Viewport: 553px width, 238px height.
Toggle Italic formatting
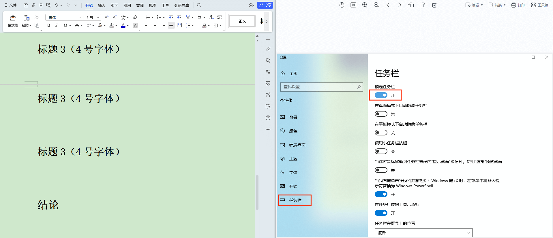57,25
